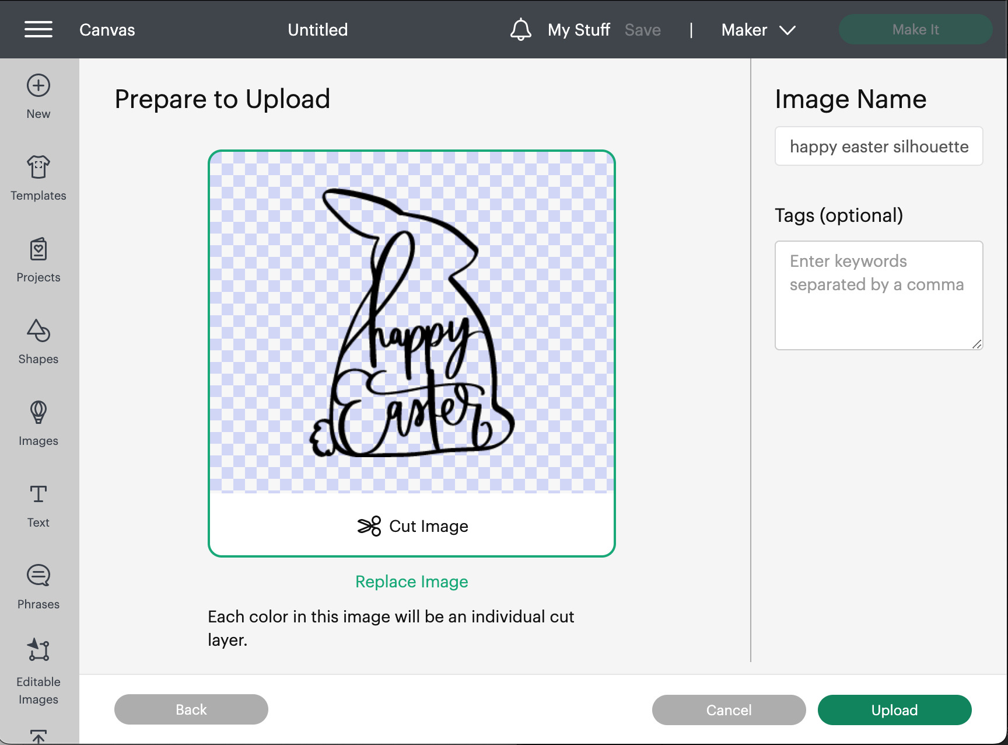Screen dimensions: 1008x745
Task: Click Canvas in the top bar
Action: tap(107, 30)
